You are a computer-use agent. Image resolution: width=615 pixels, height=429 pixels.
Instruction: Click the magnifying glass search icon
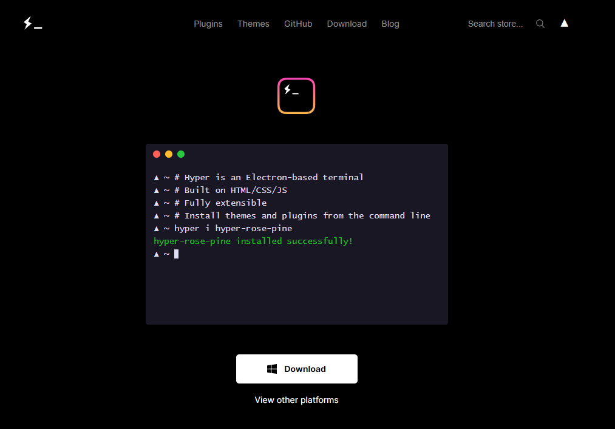pyautogui.click(x=540, y=24)
